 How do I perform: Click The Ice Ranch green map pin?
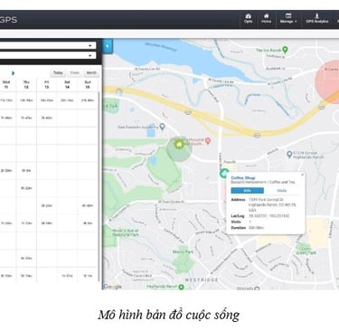(x=285, y=50)
